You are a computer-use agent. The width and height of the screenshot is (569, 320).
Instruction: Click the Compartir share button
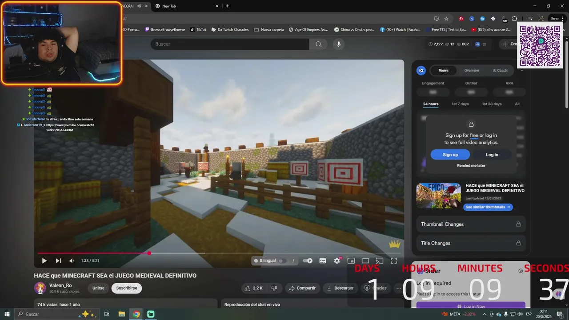(302, 288)
